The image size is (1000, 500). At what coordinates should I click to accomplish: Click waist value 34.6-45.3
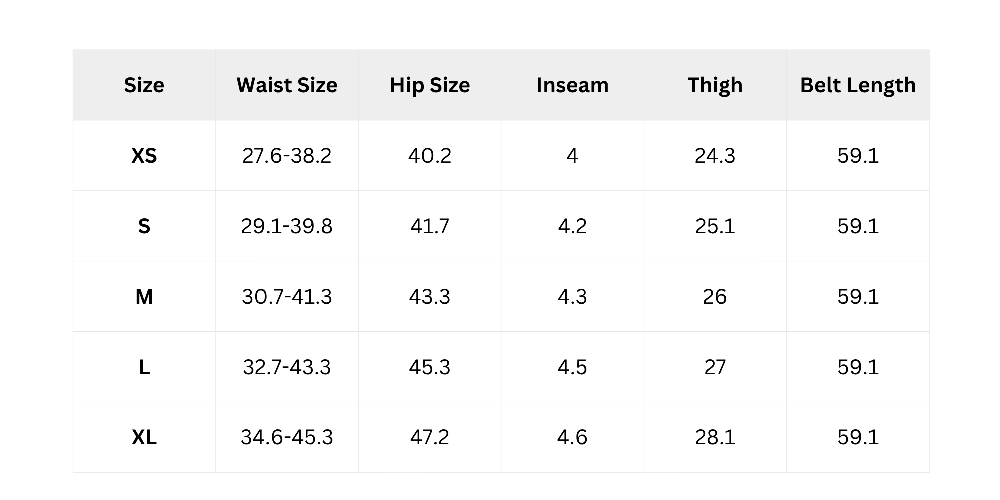click(x=287, y=438)
